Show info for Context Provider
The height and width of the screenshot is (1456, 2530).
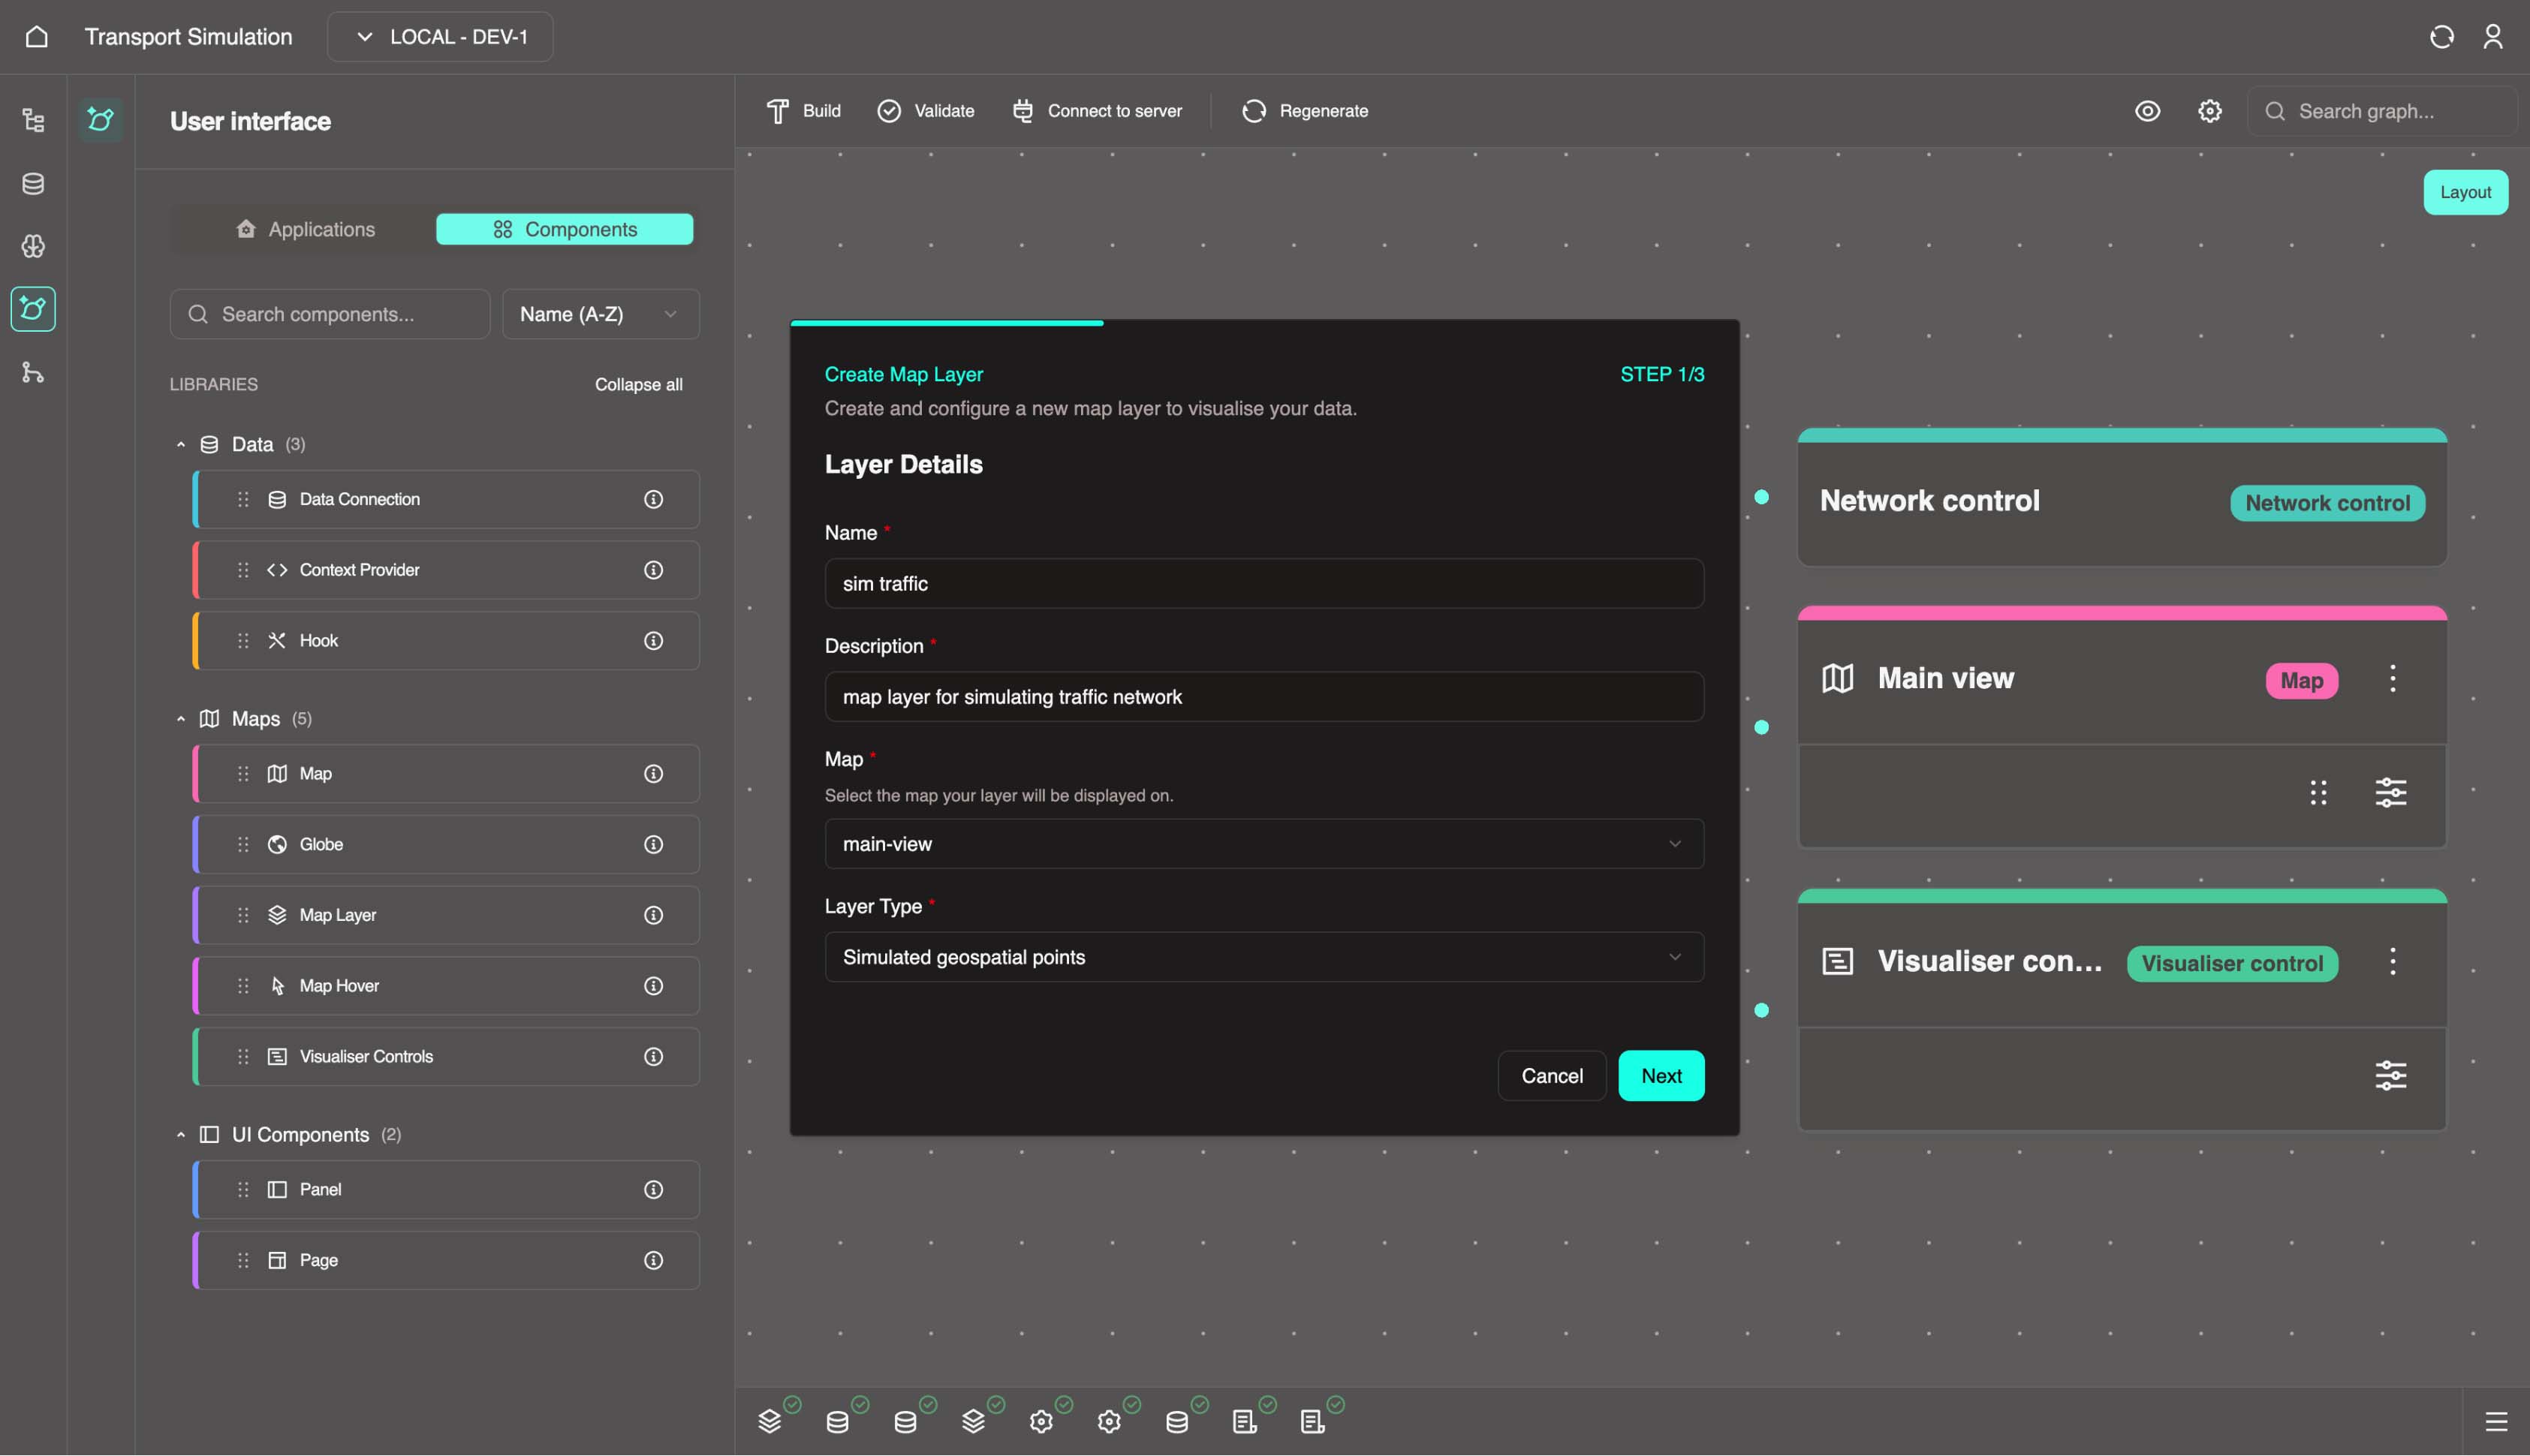653,570
